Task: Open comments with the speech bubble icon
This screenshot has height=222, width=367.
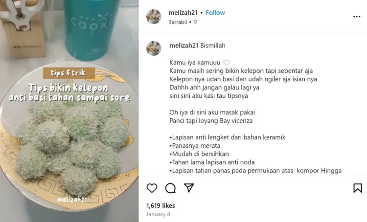Action: (170, 188)
